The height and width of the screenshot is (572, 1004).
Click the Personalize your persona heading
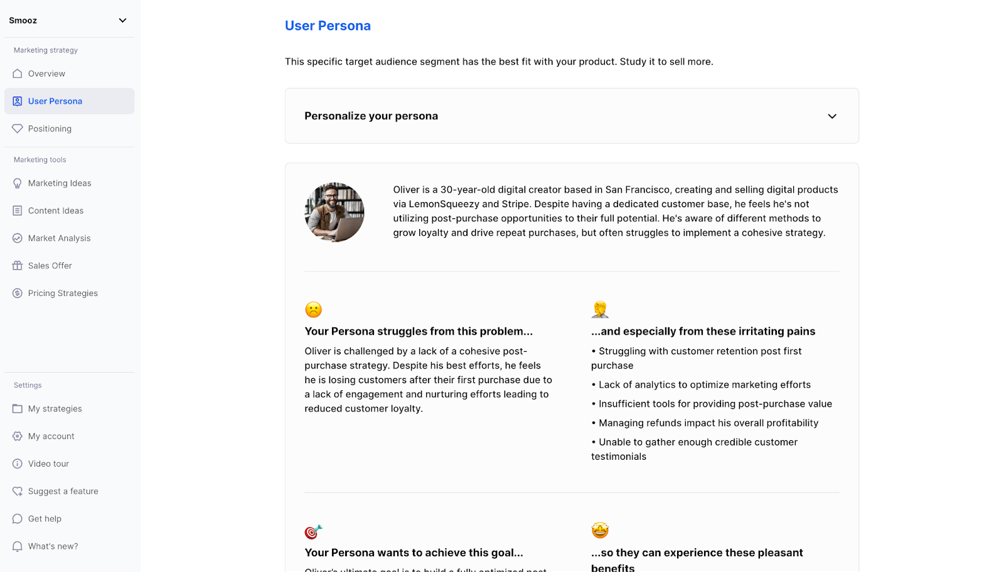(x=371, y=116)
